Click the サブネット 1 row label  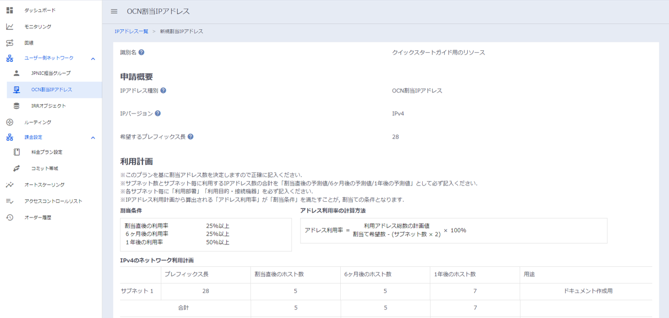tap(137, 291)
